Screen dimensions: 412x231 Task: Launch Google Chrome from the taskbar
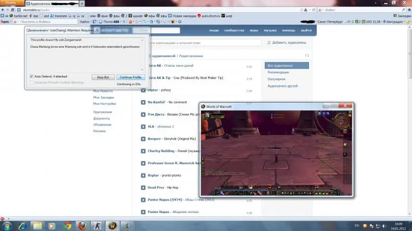tap(67, 225)
